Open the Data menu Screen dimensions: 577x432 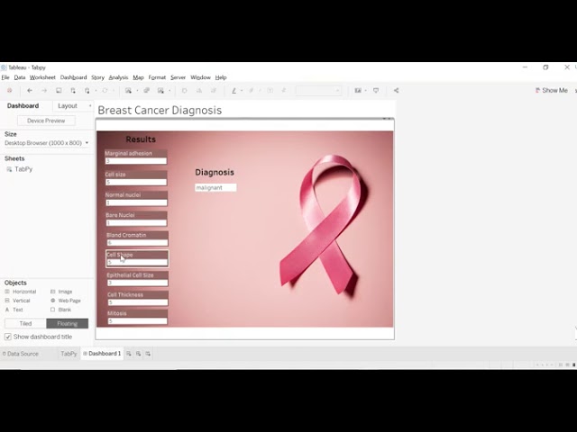tap(20, 77)
